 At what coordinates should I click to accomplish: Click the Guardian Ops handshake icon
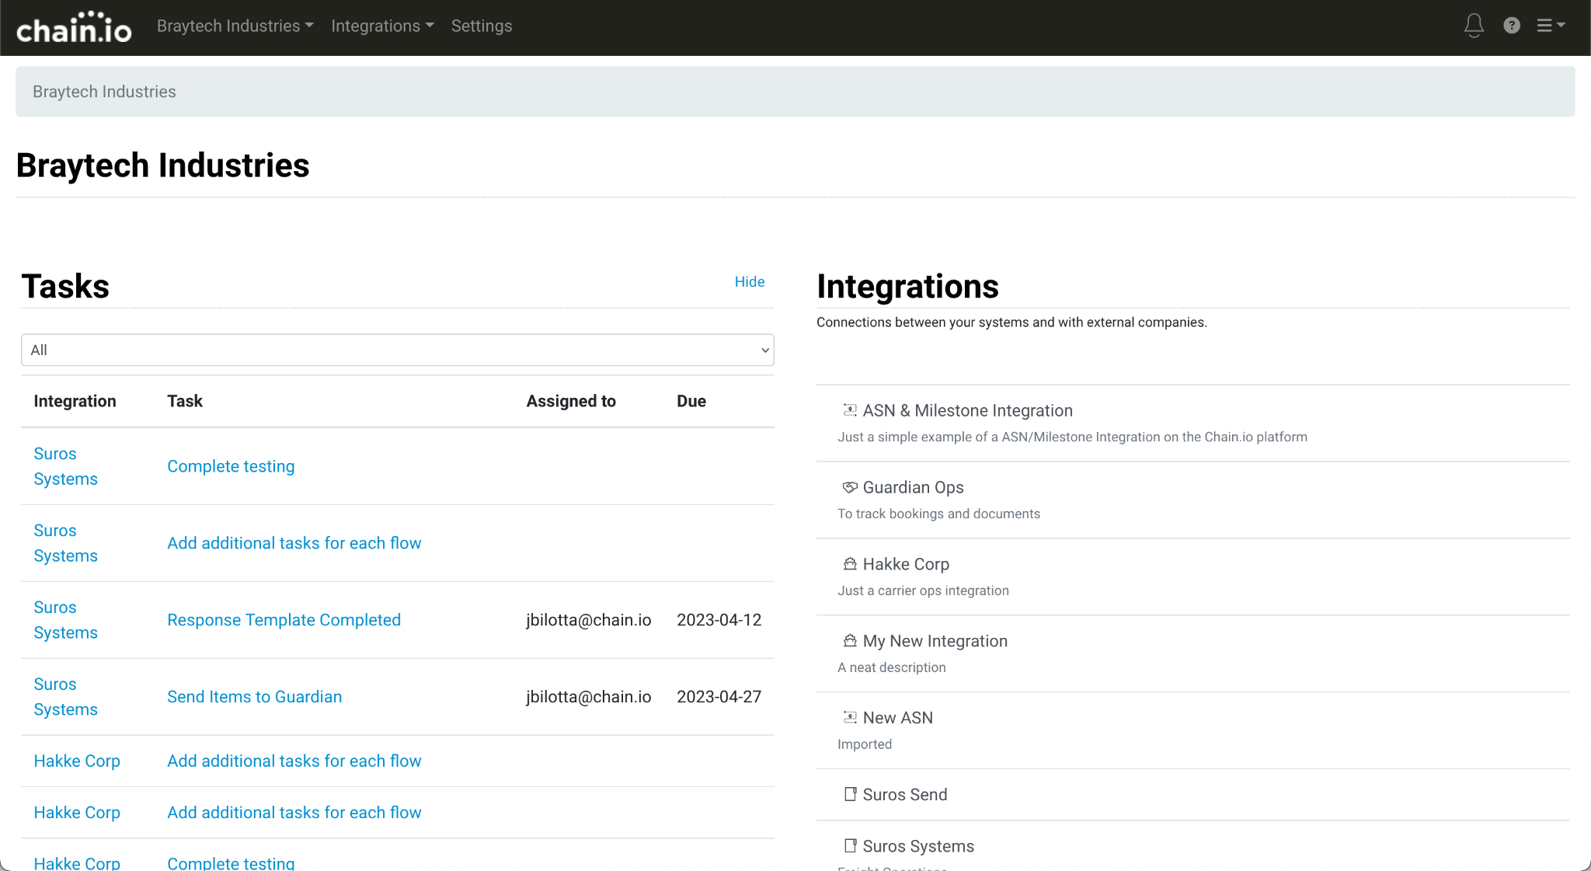[x=850, y=487]
